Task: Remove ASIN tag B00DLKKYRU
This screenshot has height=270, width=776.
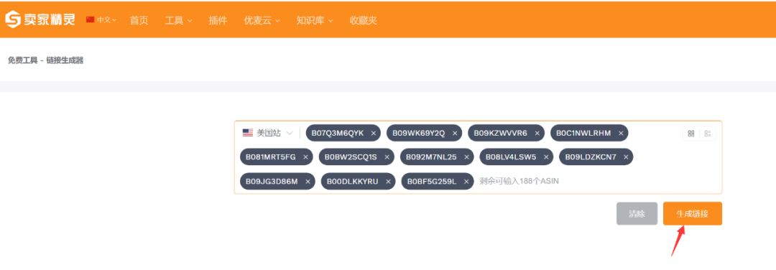Action: (x=388, y=182)
